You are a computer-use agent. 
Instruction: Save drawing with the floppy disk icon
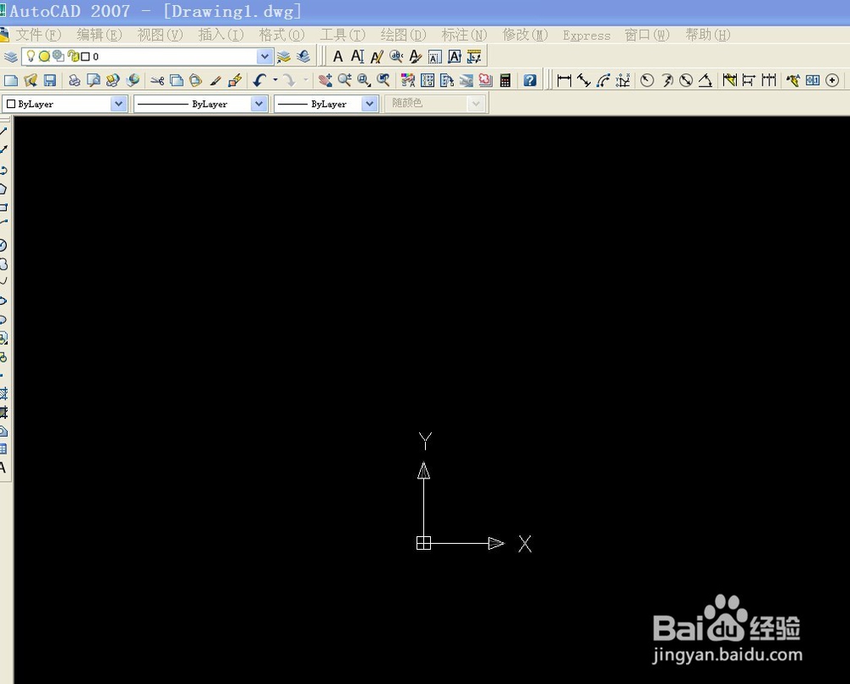click(x=50, y=81)
